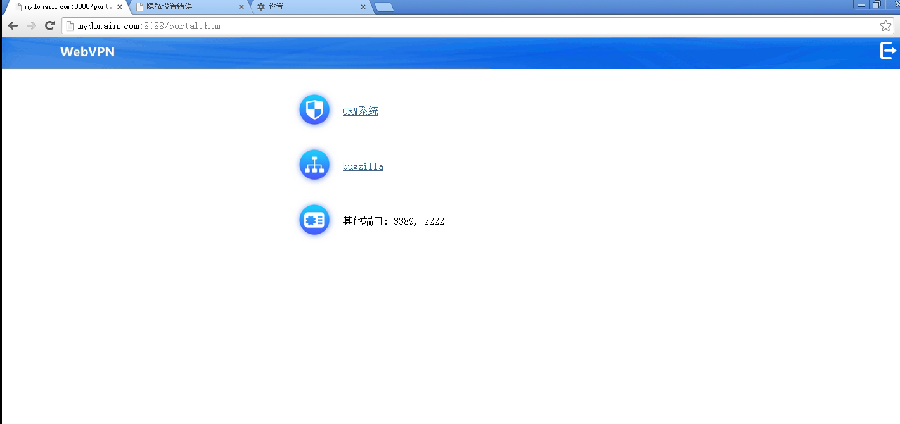Switch to the 隐私设置错误 tab
This screenshot has width=900, height=424.
tap(184, 6)
